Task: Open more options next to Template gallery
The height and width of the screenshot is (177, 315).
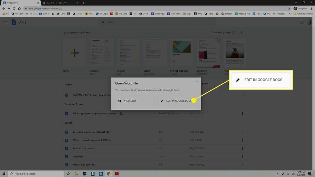Action: 242,33
